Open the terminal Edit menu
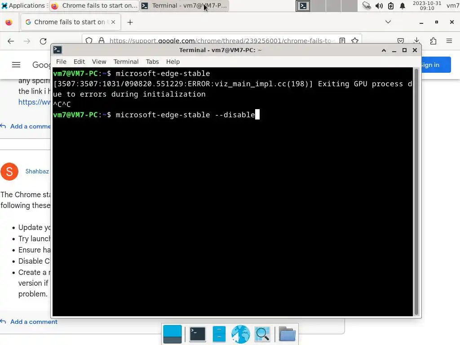 (79, 62)
